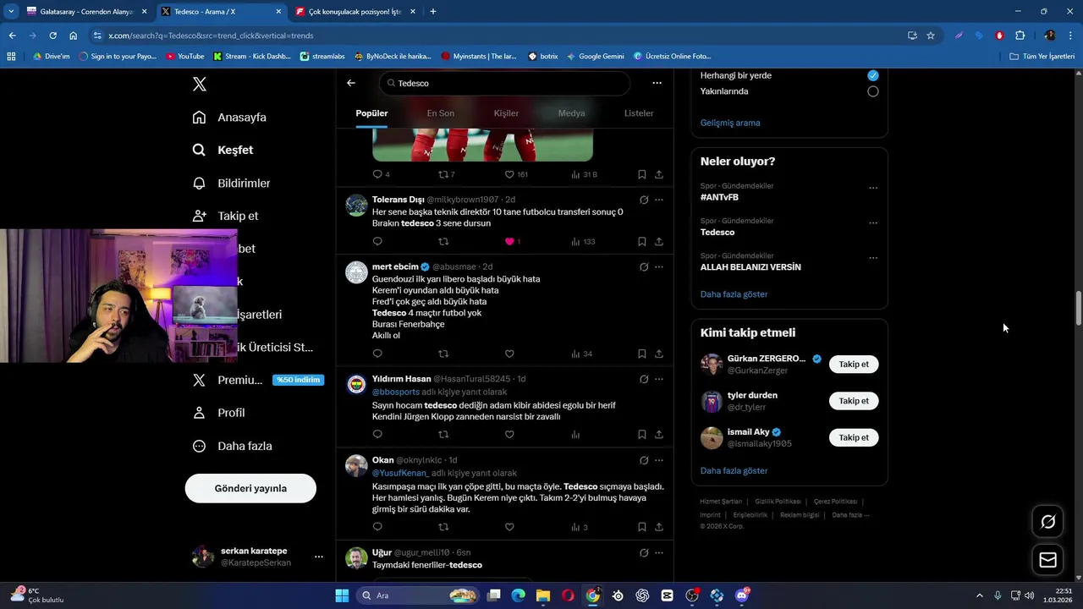Bookmark the mert ebcim post
This screenshot has width=1083, height=609.
click(x=642, y=354)
